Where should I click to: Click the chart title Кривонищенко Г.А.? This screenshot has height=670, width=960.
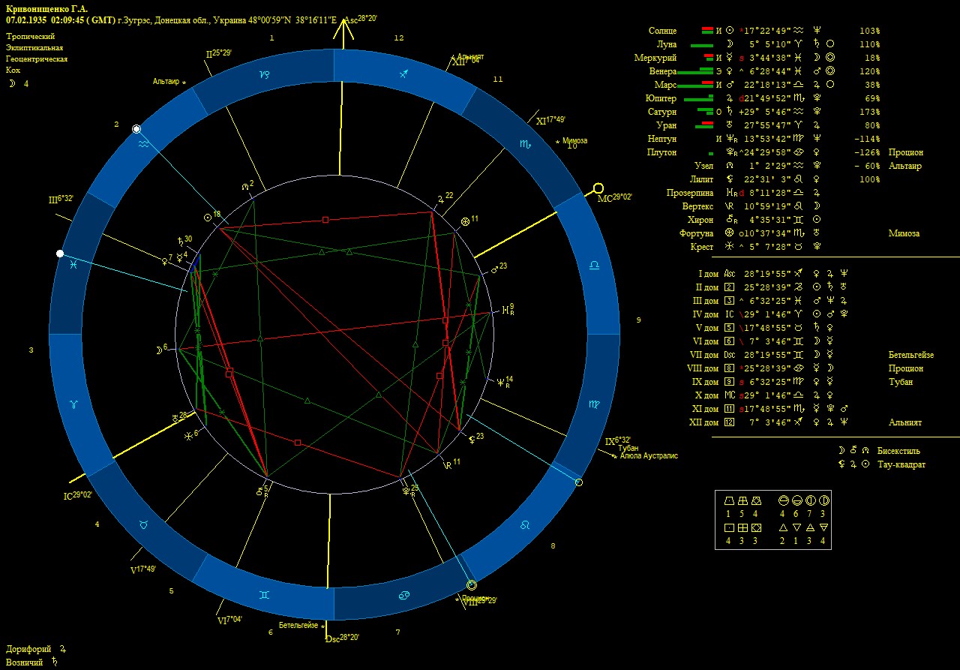pos(46,9)
